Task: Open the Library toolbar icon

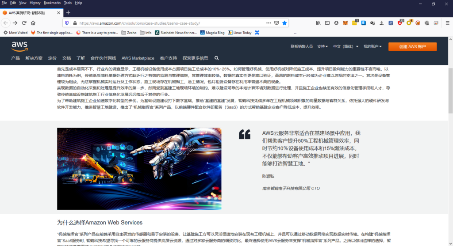Action: coord(318,23)
